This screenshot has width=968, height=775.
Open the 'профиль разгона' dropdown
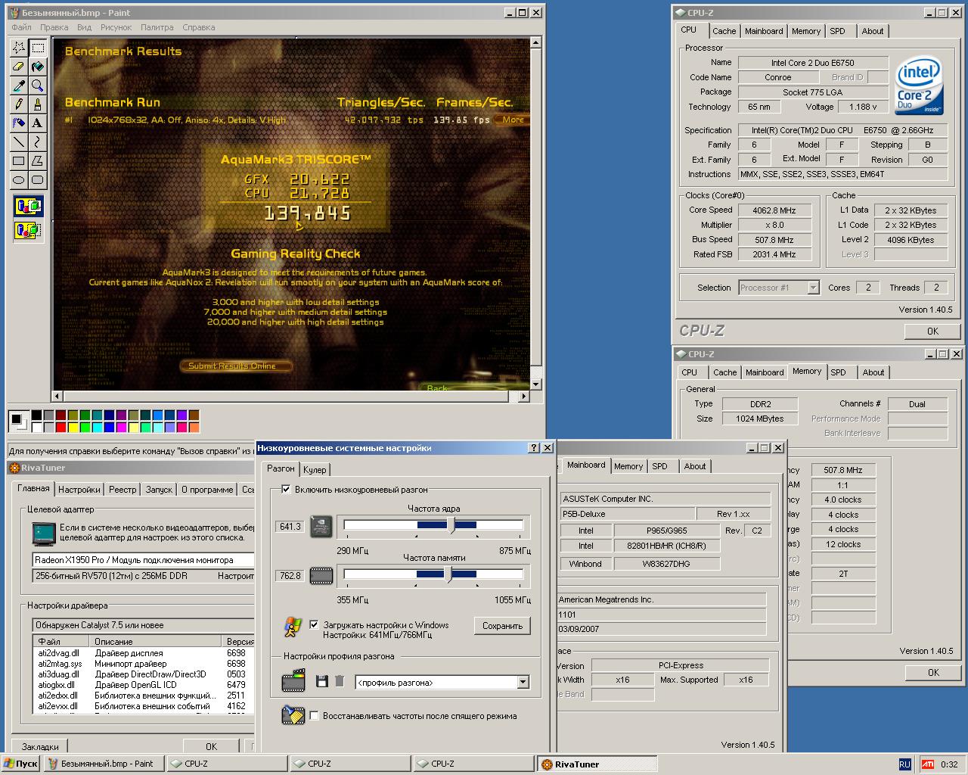523,683
